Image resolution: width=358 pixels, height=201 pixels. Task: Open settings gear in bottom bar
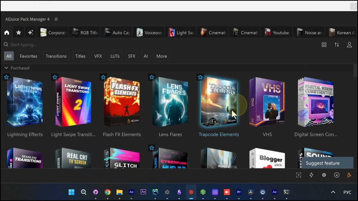click(324, 175)
